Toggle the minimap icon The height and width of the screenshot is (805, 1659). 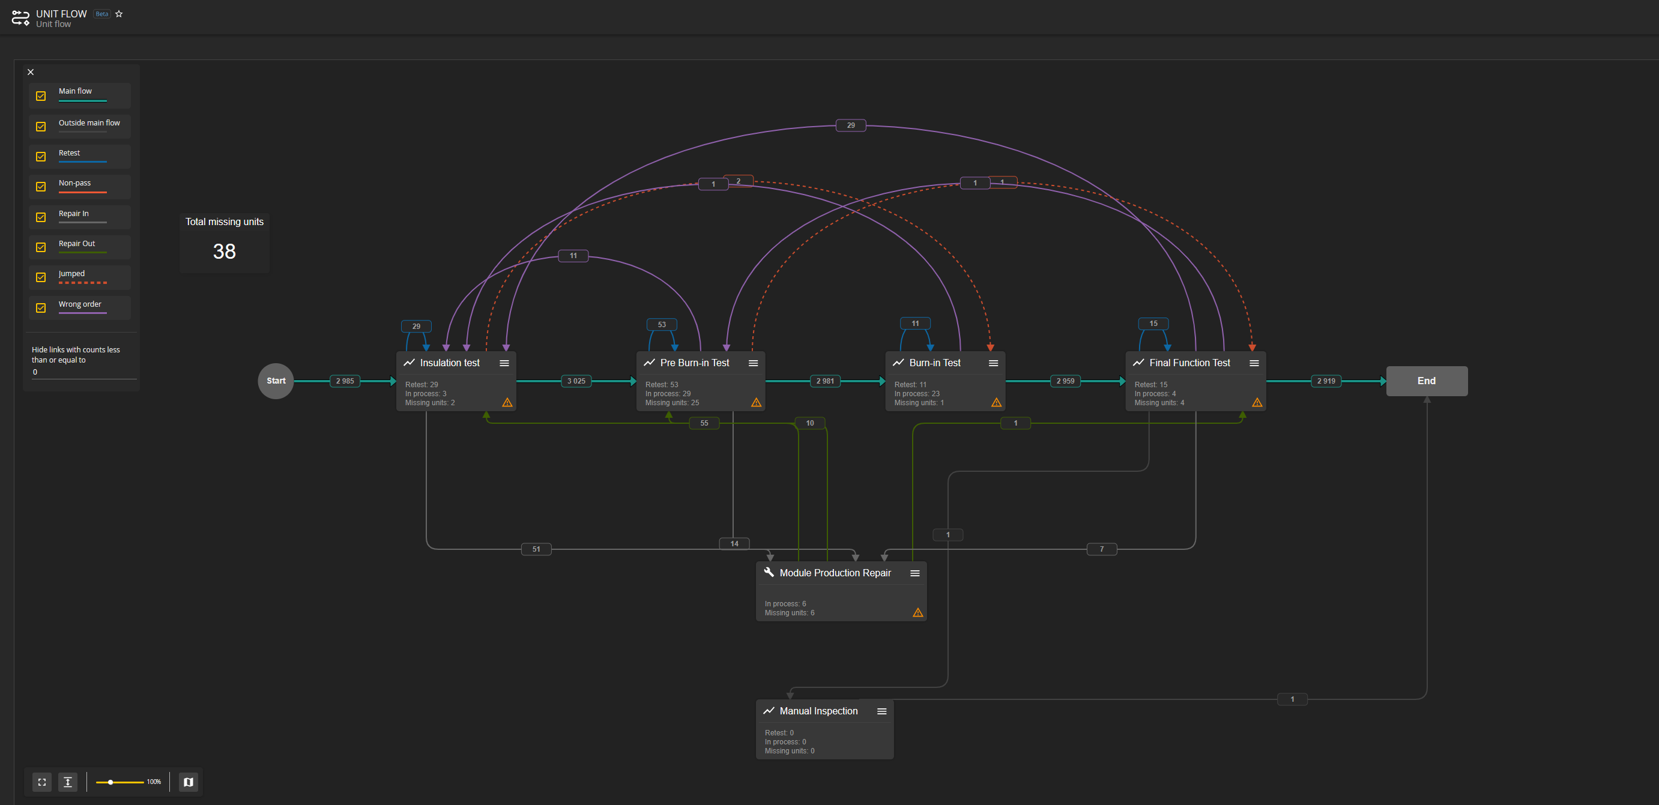(188, 782)
